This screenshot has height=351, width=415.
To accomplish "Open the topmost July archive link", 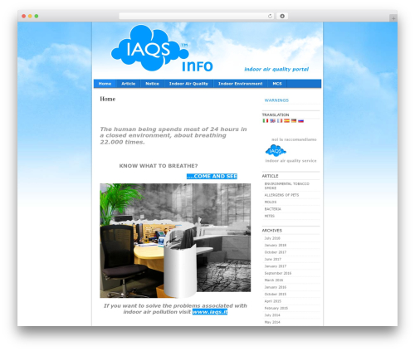I will coord(272,238).
